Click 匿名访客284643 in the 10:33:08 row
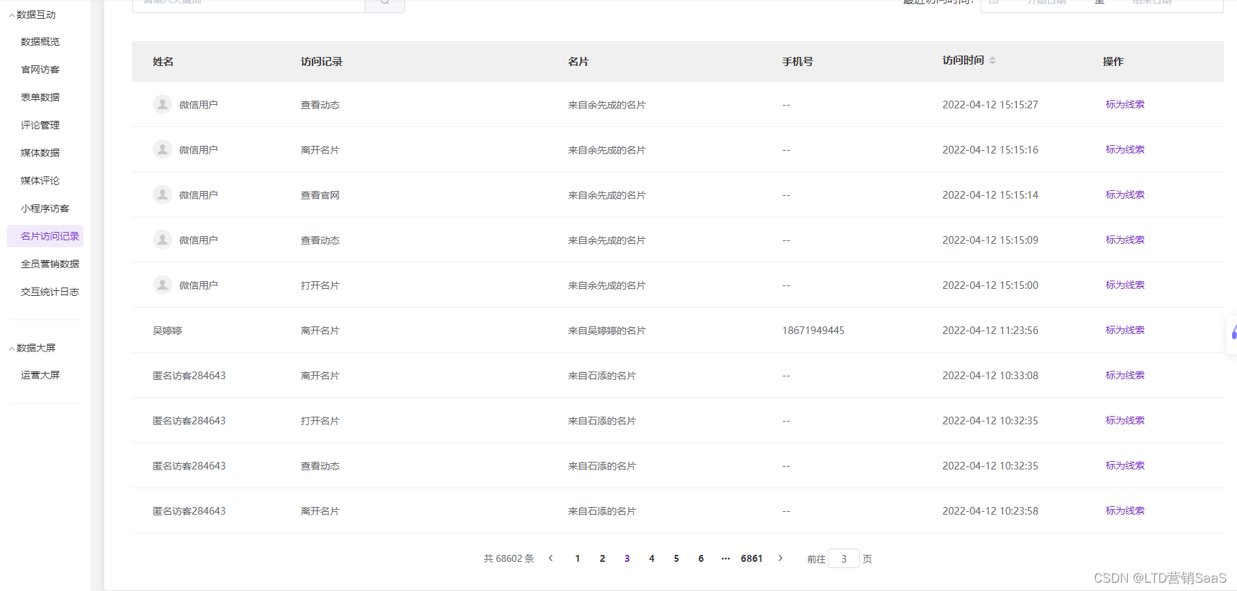This screenshot has width=1237, height=591. (x=189, y=376)
